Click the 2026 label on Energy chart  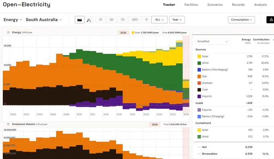coord(123,33)
